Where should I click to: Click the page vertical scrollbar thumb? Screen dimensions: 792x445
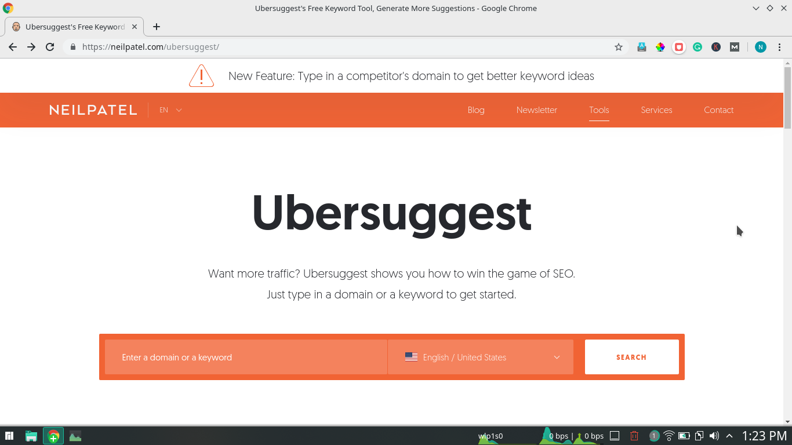[787, 97]
